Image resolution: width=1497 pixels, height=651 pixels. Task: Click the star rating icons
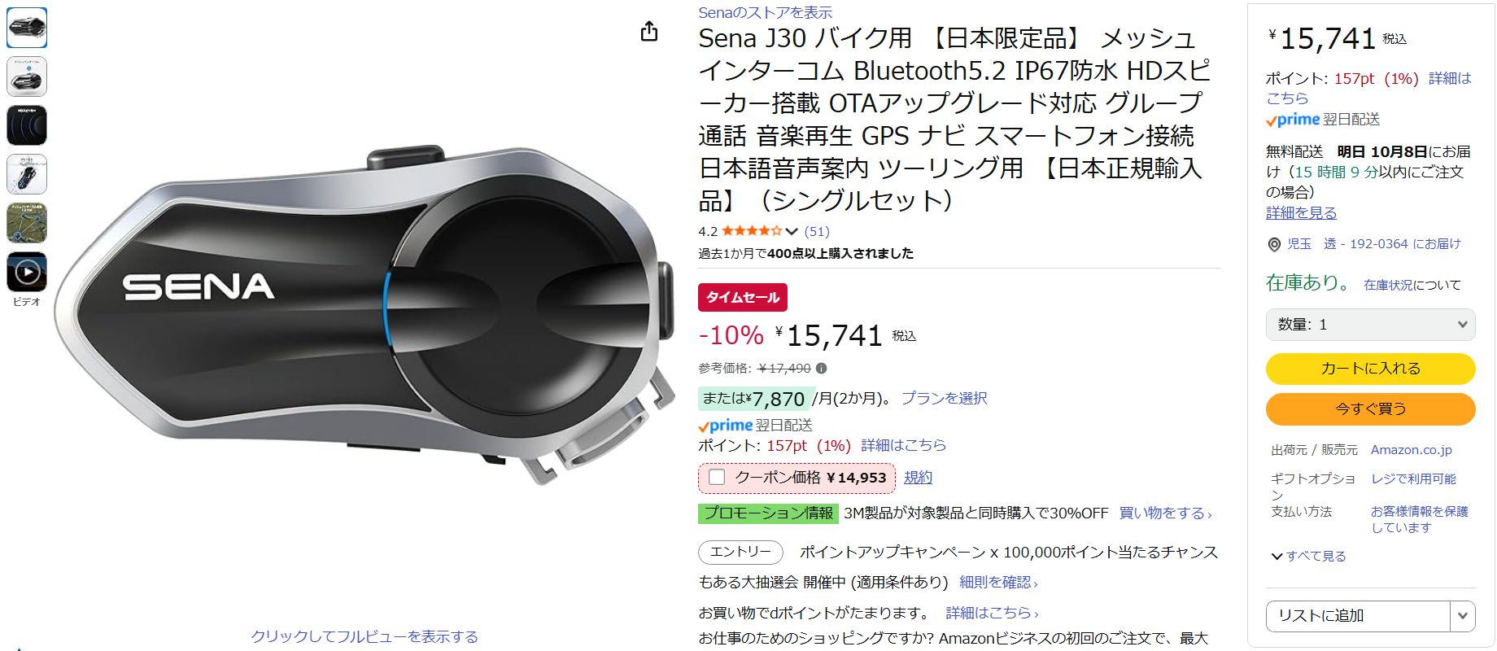[751, 231]
